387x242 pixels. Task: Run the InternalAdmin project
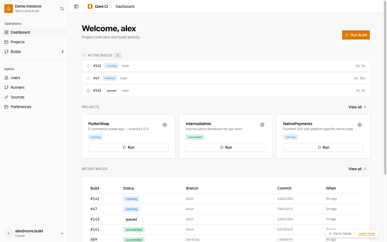226,147
